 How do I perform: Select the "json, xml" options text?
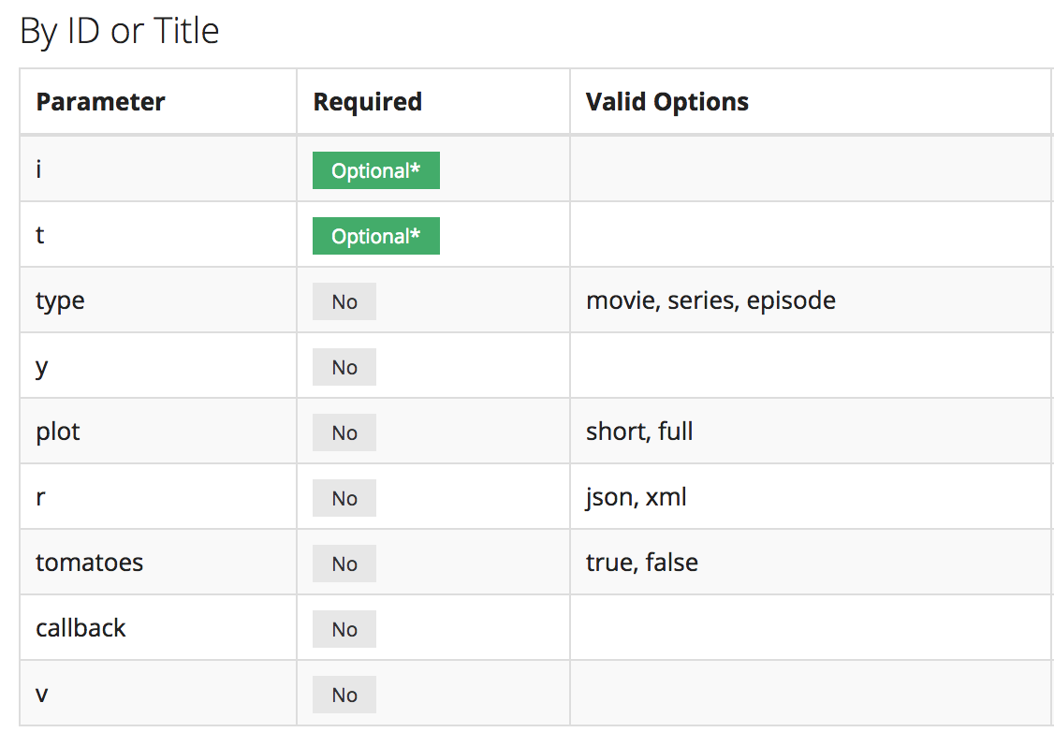click(x=637, y=497)
